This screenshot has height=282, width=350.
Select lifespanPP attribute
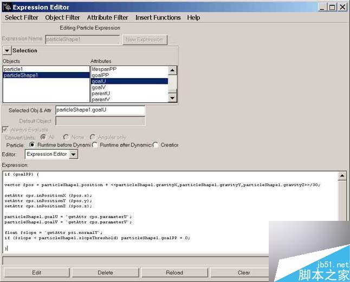coord(129,69)
